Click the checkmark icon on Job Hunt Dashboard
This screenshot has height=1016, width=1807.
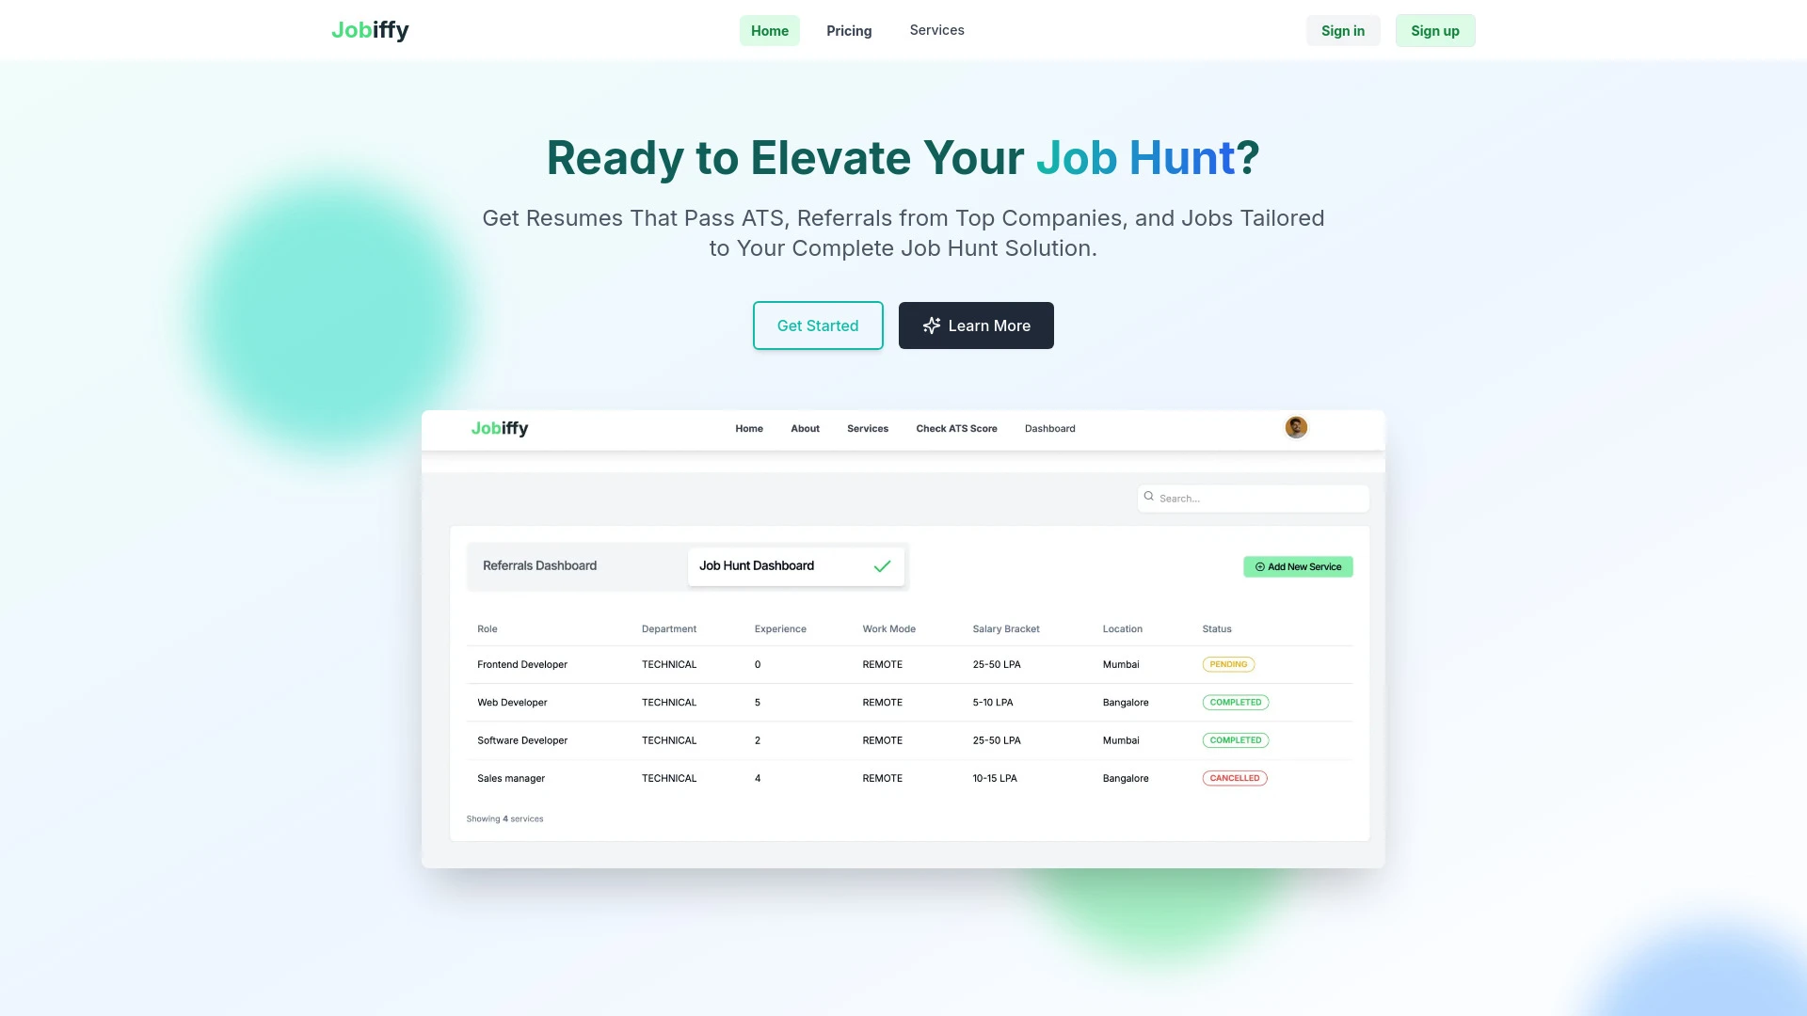point(884,565)
